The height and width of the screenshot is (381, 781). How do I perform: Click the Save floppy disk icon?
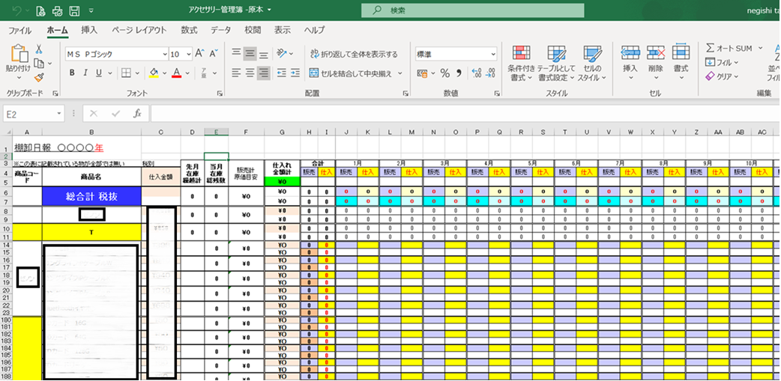pos(73,10)
